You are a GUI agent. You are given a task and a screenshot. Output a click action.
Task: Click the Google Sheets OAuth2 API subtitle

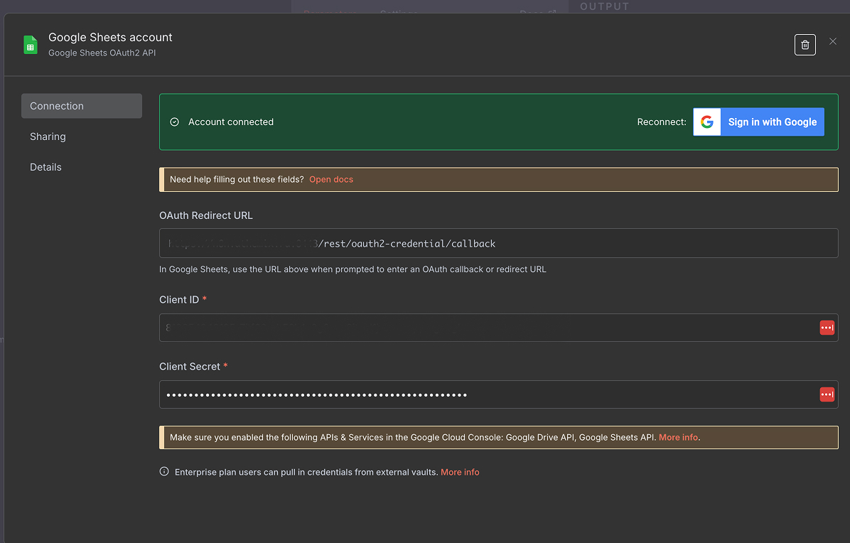point(102,53)
